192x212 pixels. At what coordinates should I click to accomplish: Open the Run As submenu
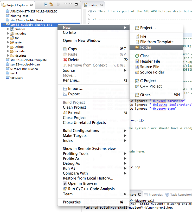(93, 168)
